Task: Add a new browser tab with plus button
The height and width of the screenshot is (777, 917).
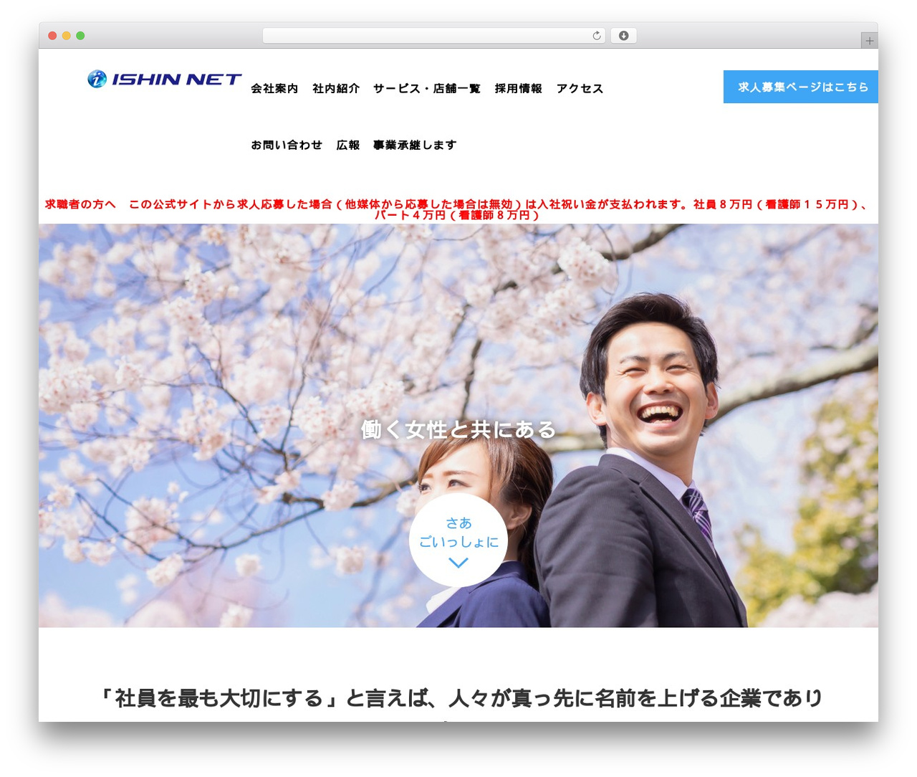Action: pos(869,41)
